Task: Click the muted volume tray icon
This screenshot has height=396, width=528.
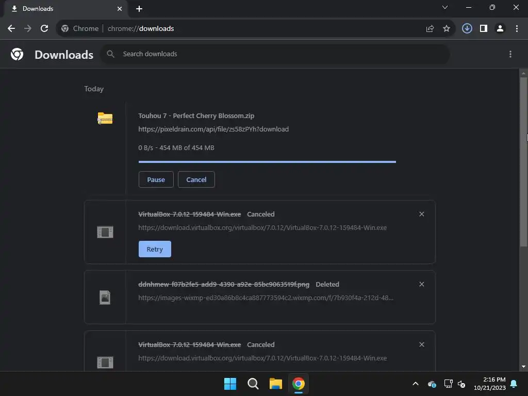Action: pos(461,384)
